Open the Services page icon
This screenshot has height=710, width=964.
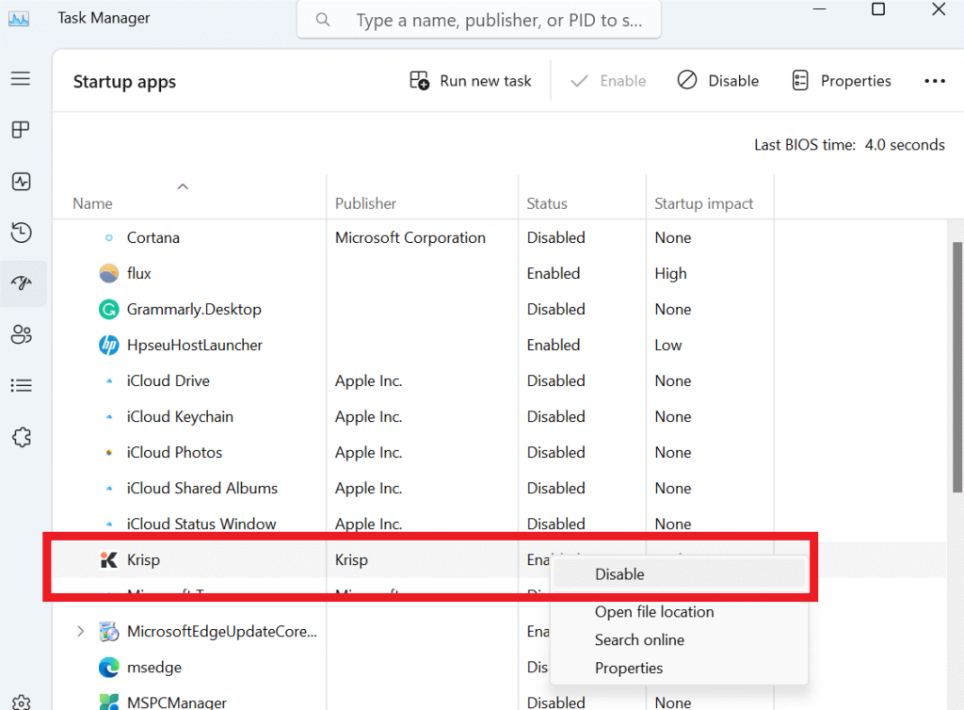tap(21, 437)
